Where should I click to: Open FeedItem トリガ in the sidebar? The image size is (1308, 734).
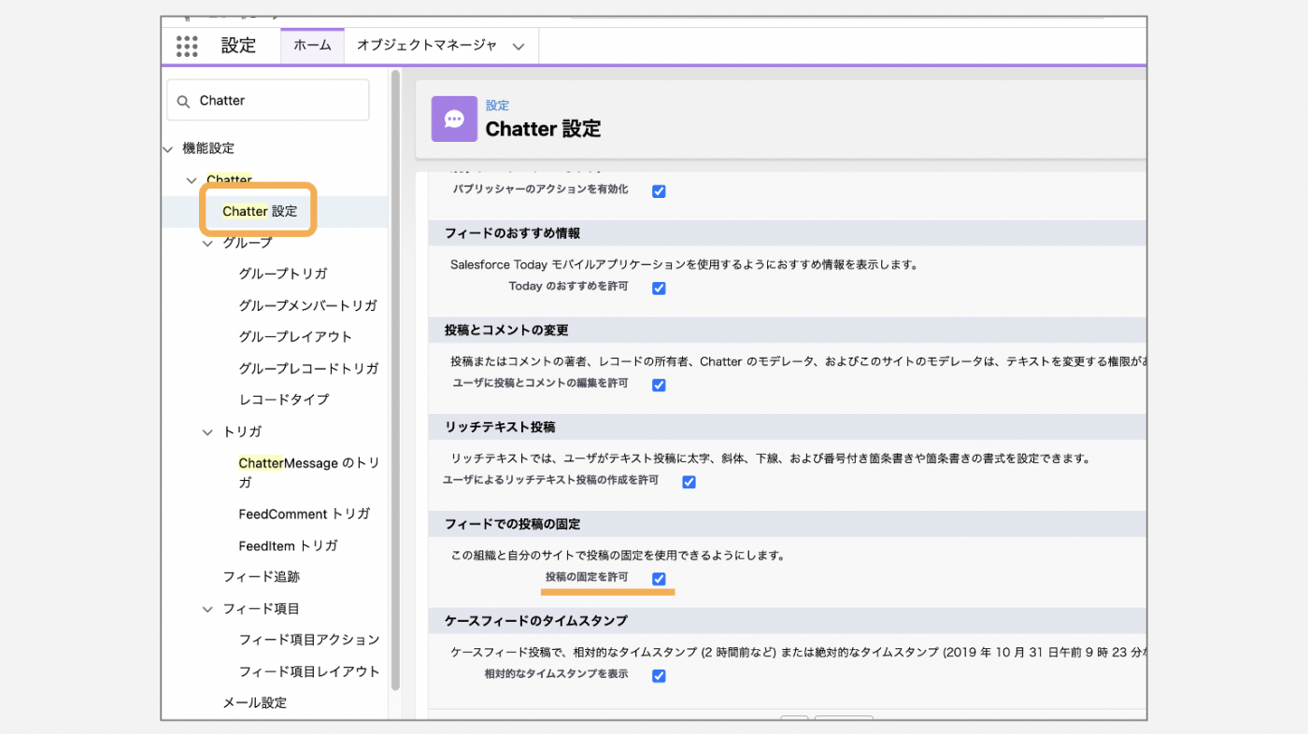(x=288, y=545)
